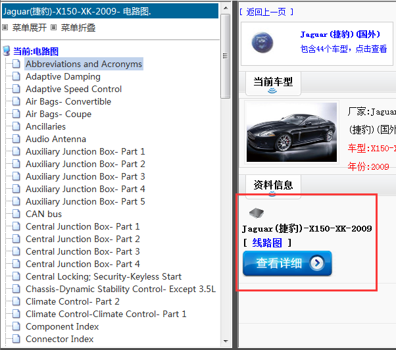Viewport: 396px width, 350px height.
Task: Open Adaptive Speed Control diagram
Action: (x=74, y=89)
